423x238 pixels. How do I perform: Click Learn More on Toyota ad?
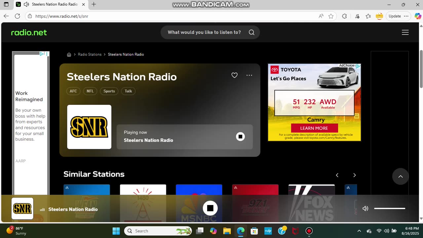tap(314, 128)
